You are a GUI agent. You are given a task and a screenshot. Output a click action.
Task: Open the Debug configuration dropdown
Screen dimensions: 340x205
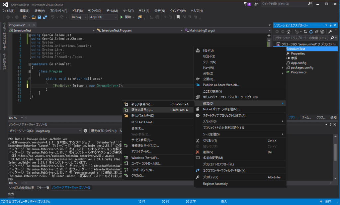pyautogui.click(x=79, y=17)
